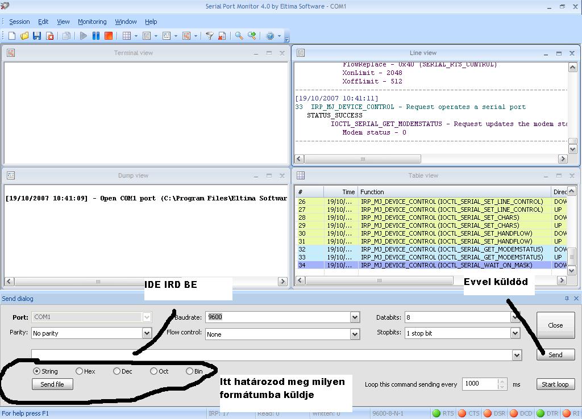Pause monitoring with the pause icon
582x419 pixels.
(x=96, y=36)
